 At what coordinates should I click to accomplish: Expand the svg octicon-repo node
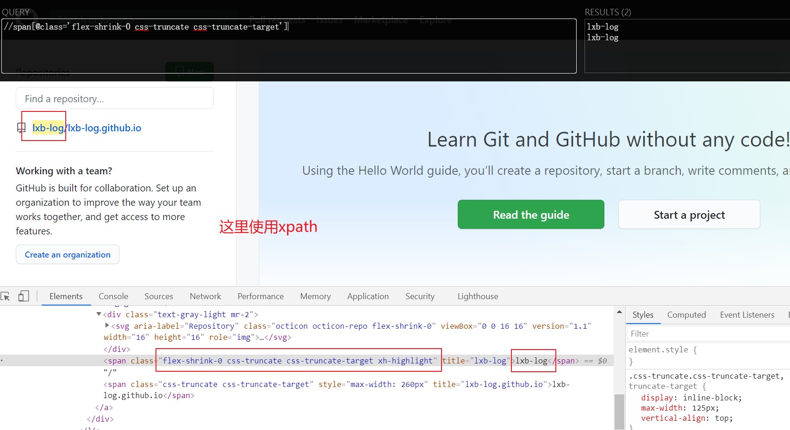click(107, 326)
